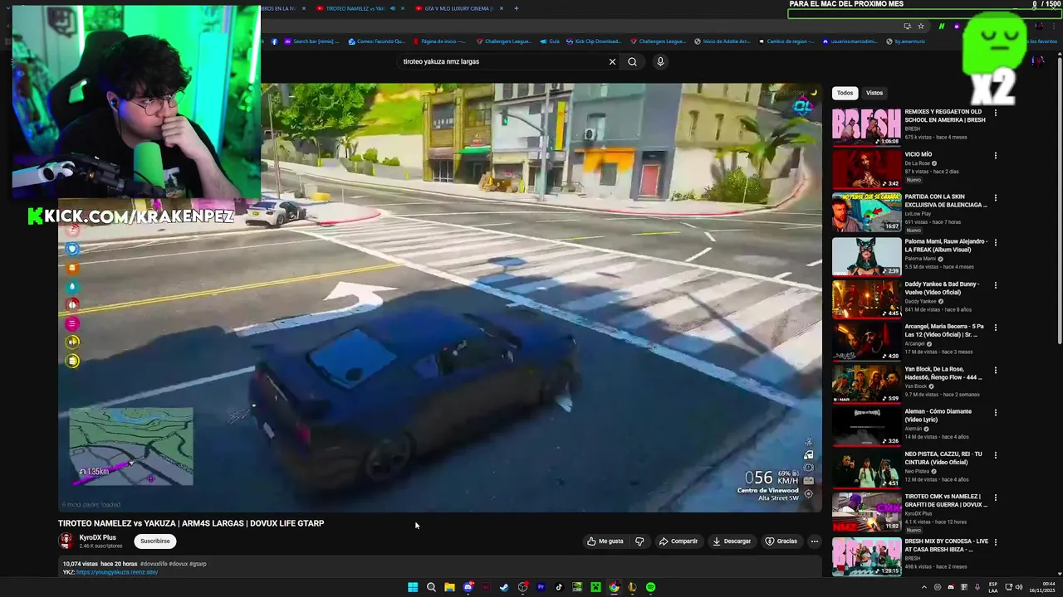This screenshot has width=1063, height=597.
Task: Subscribe to KyroDX Plus channel
Action: 154,541
